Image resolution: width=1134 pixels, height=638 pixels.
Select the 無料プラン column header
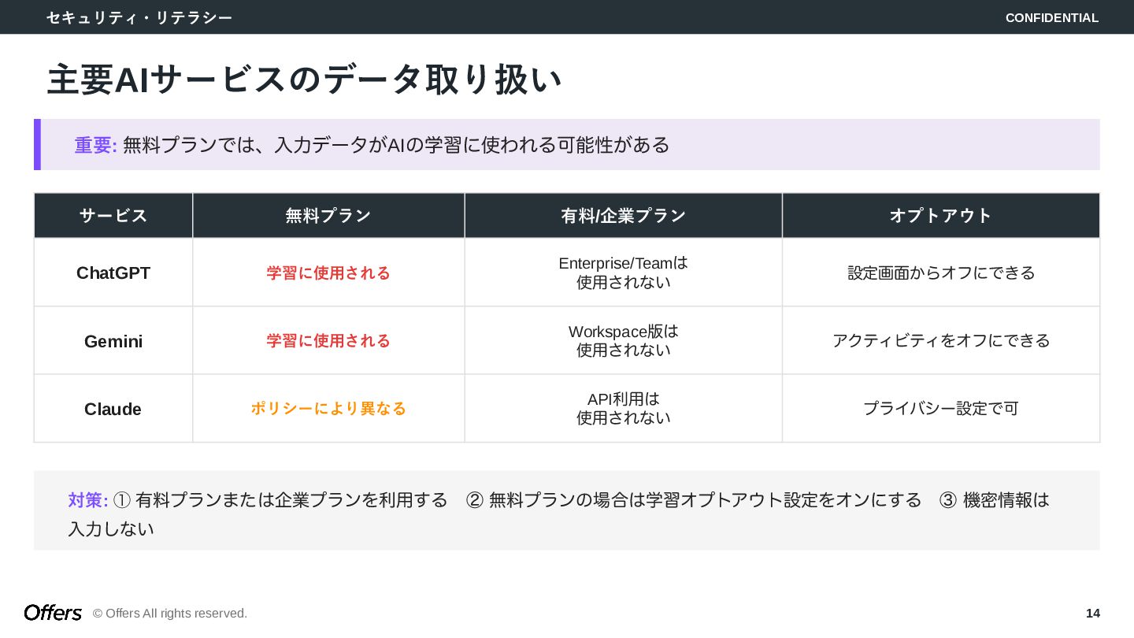(328, 216)
